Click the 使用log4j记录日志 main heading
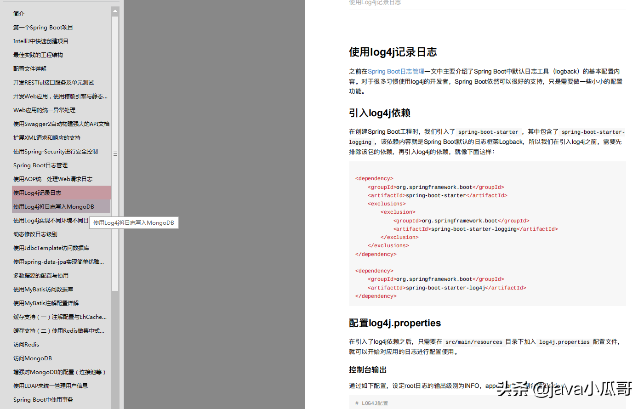The image size is (644, 409). pos(393,52)
